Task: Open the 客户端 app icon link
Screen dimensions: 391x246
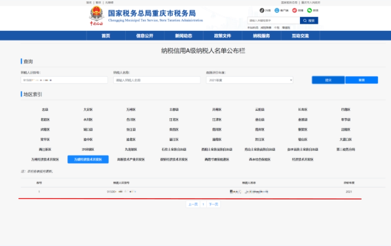Action: (281, 10)
